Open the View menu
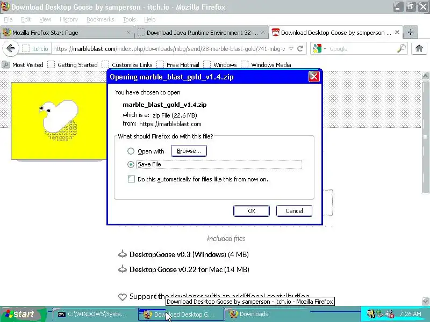This screenshot has width=430, height=322. pyautogui.click(x=45, y=19)
